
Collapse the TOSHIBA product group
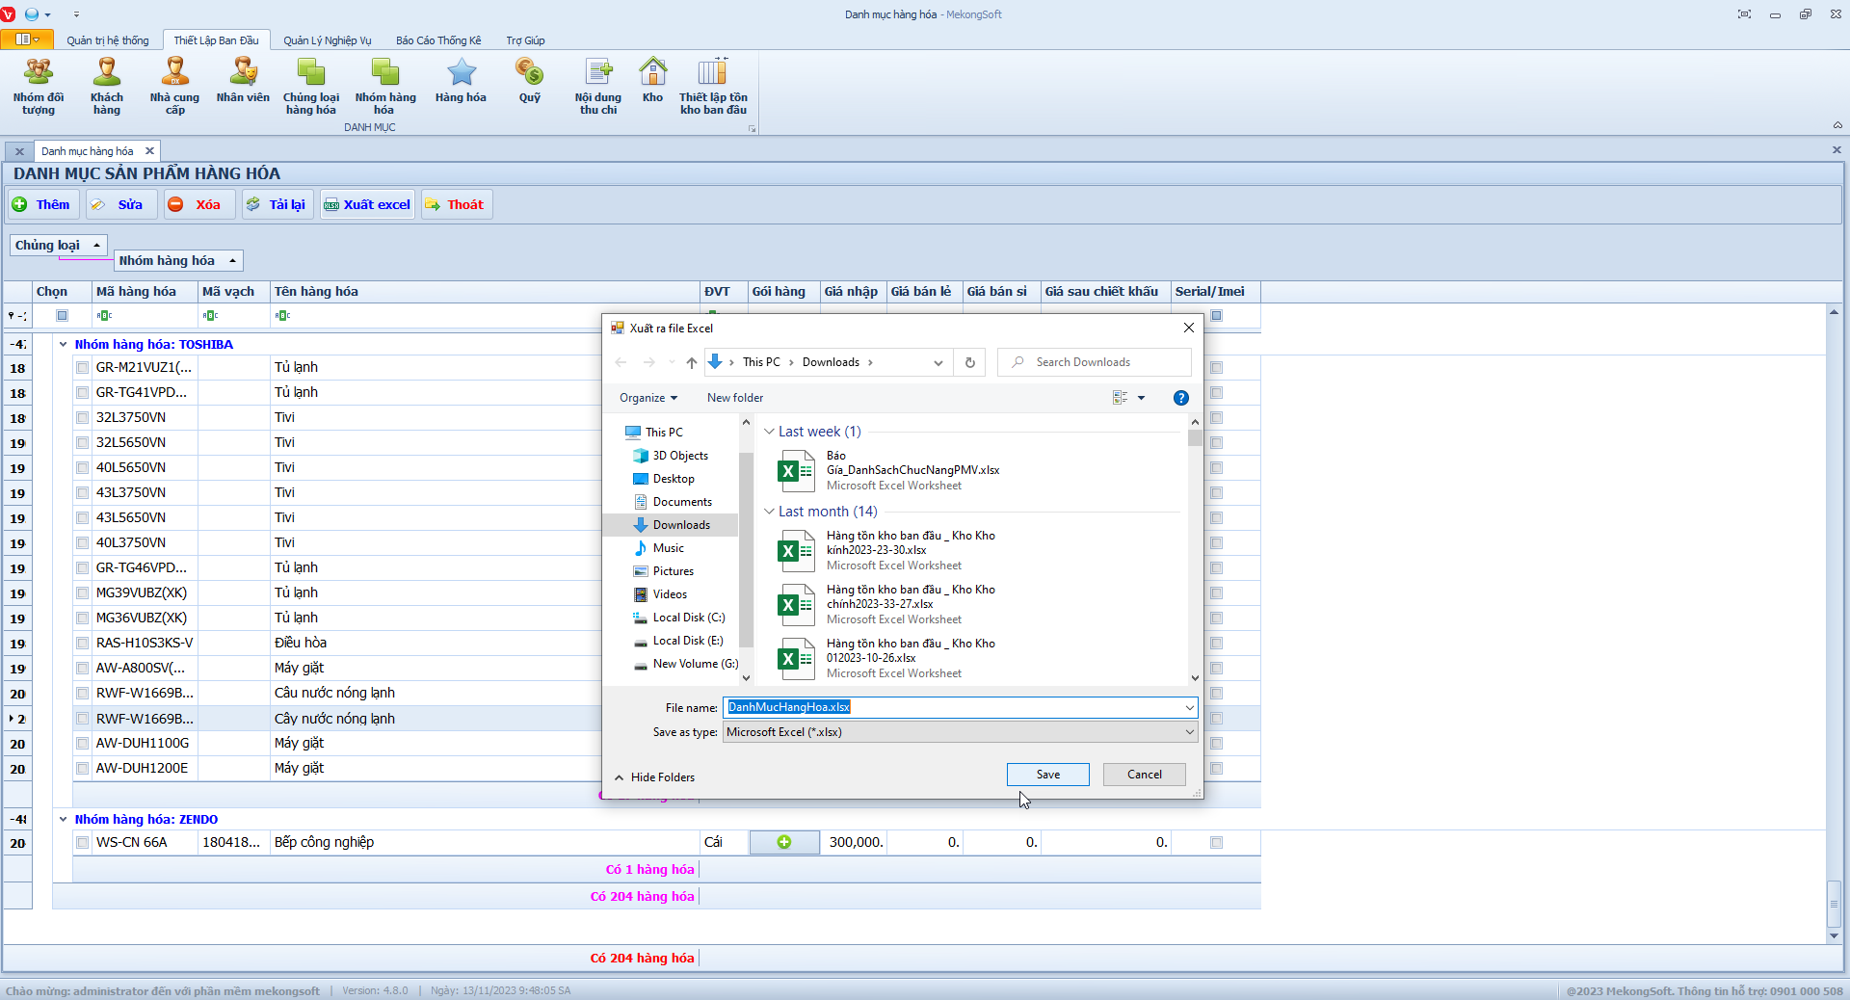[64, 345]
